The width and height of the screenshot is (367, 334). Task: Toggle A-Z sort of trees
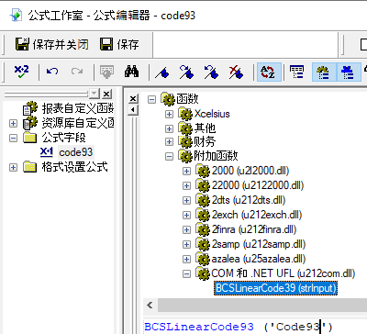tap(269, 72)
